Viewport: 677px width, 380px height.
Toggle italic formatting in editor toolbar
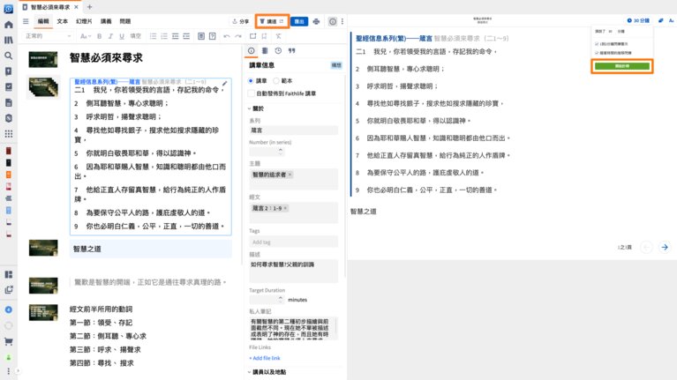click(x=110, y=36)
